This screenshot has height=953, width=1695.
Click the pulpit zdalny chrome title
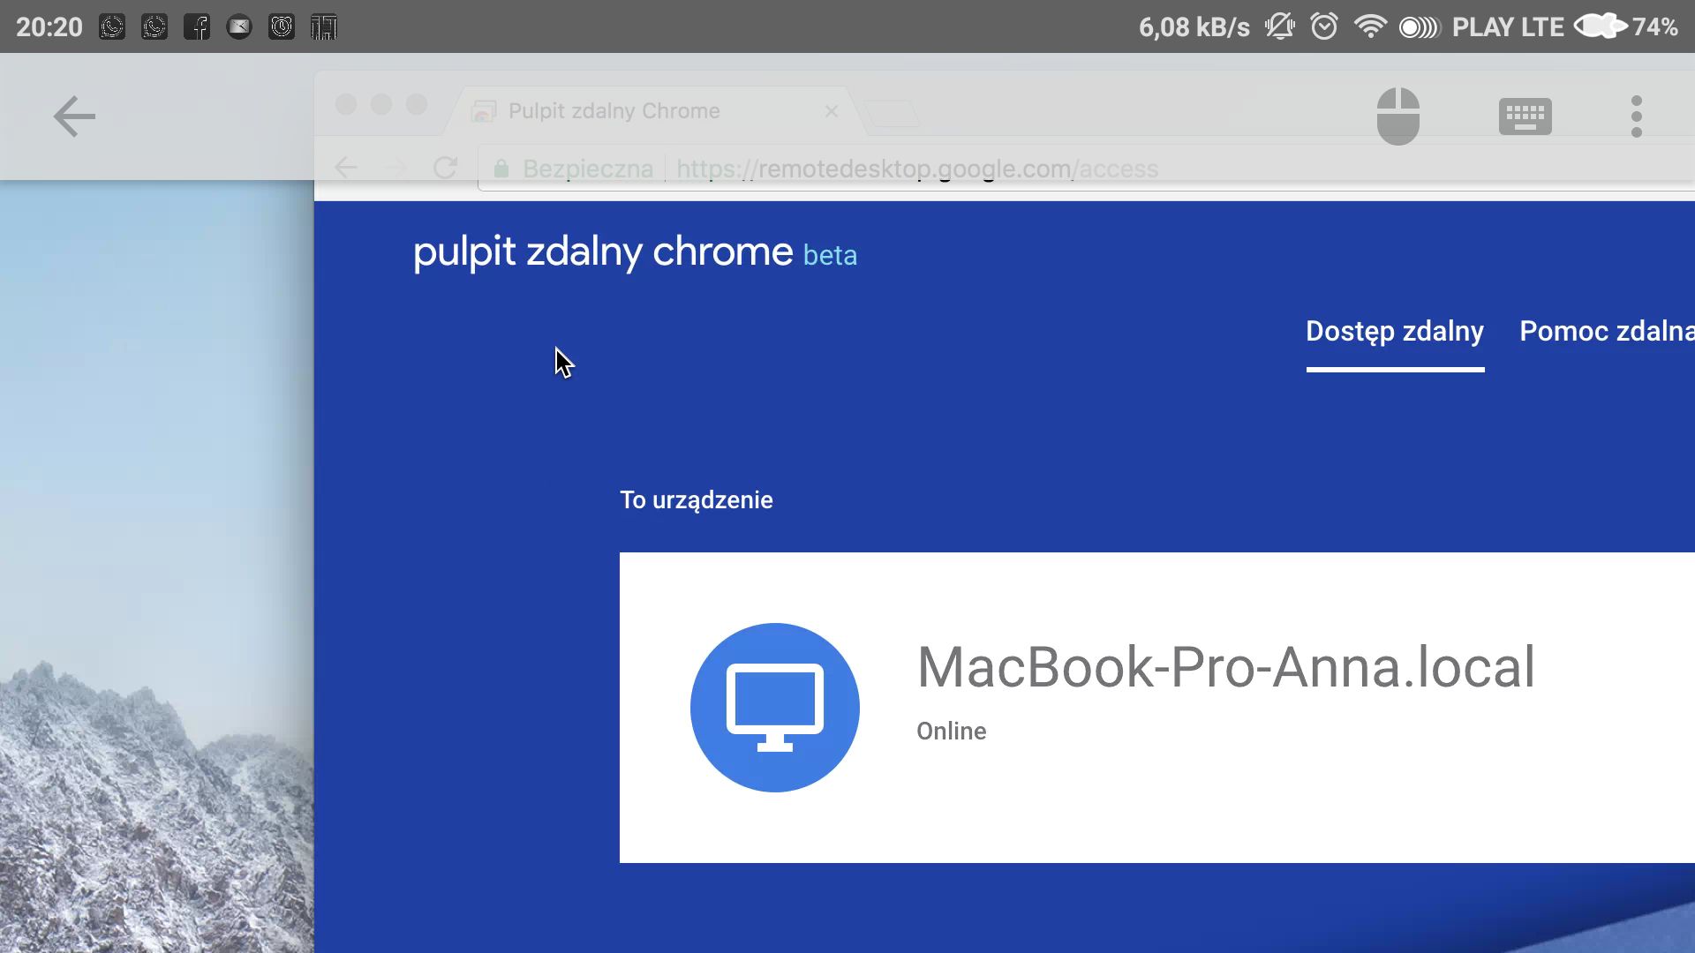[x=603, y=252]
